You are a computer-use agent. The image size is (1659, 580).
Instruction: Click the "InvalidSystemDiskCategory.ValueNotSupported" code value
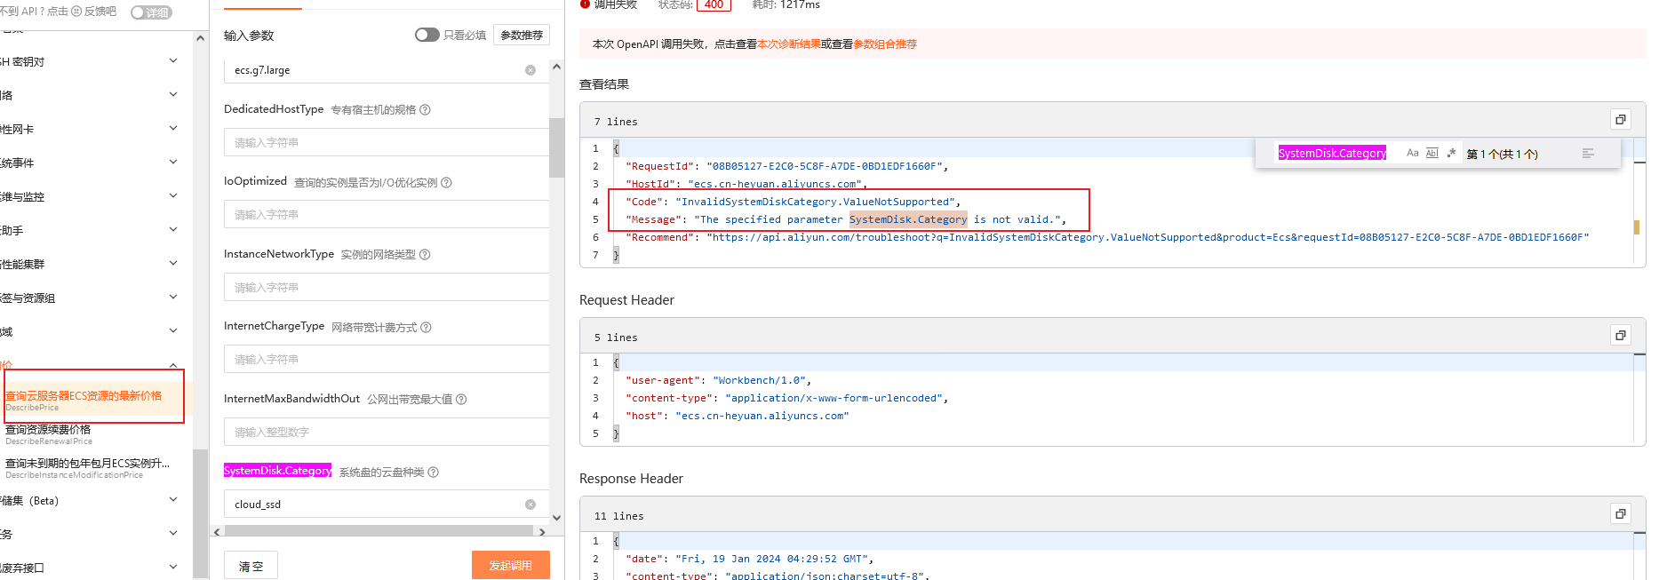[815, 202]
